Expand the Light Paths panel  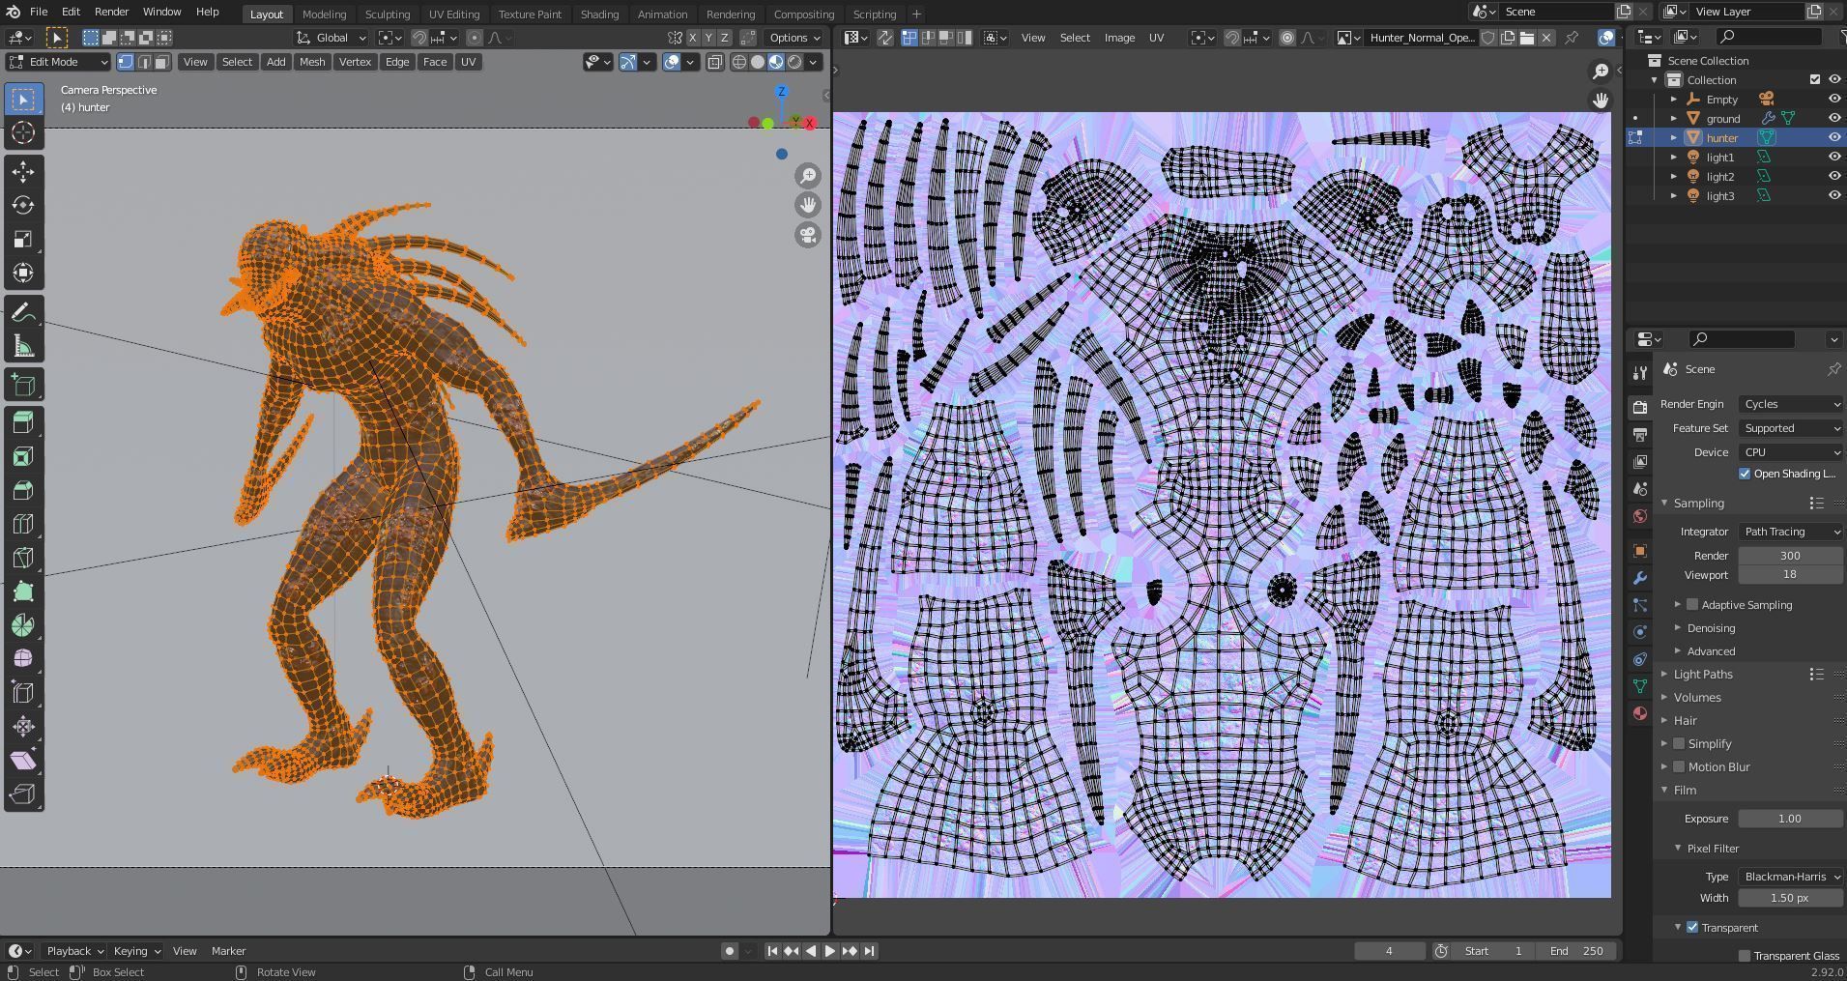pos(1702,675)
